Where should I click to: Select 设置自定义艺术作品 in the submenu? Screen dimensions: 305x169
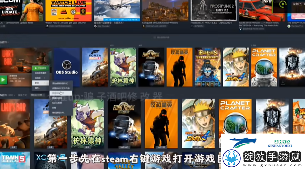[61, 88]
